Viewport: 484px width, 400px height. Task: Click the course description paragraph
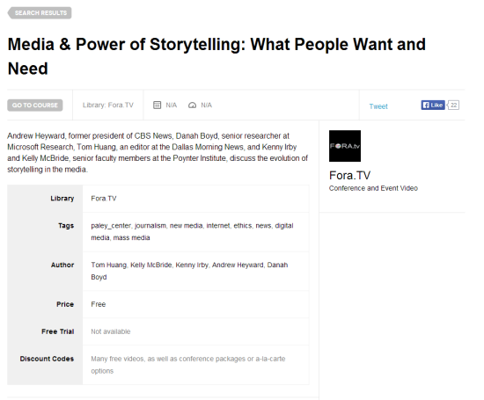pyautogui.click(x=158, y=153)
